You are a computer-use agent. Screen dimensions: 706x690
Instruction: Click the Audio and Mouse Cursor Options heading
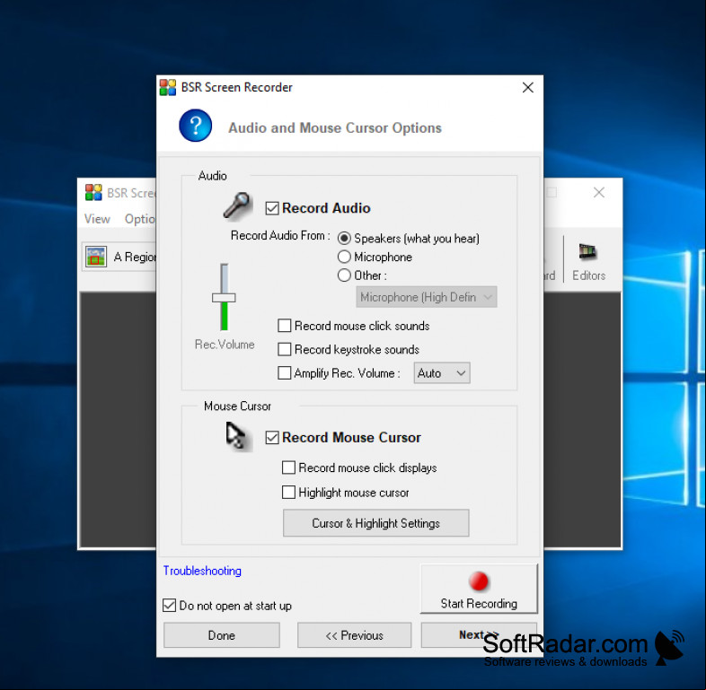(335, 127)
